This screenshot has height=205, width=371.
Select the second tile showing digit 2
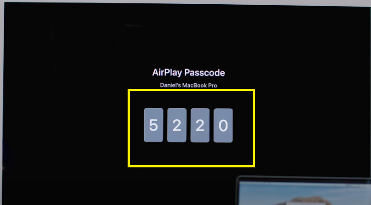coord(177,125)
